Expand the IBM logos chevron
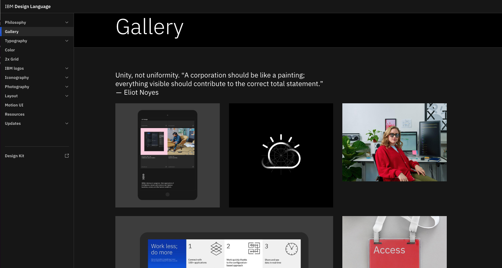Viewport: 502px width, 268px height. [x=67, y=68]
